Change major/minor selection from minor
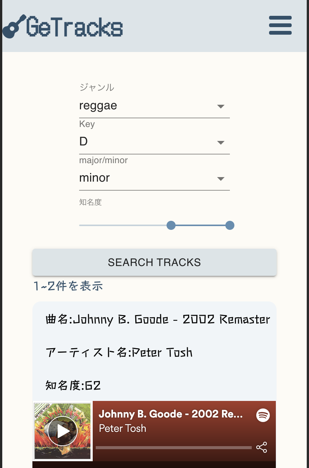The height and width of the screenshot is (468, 309). click(x=113, y=177)
